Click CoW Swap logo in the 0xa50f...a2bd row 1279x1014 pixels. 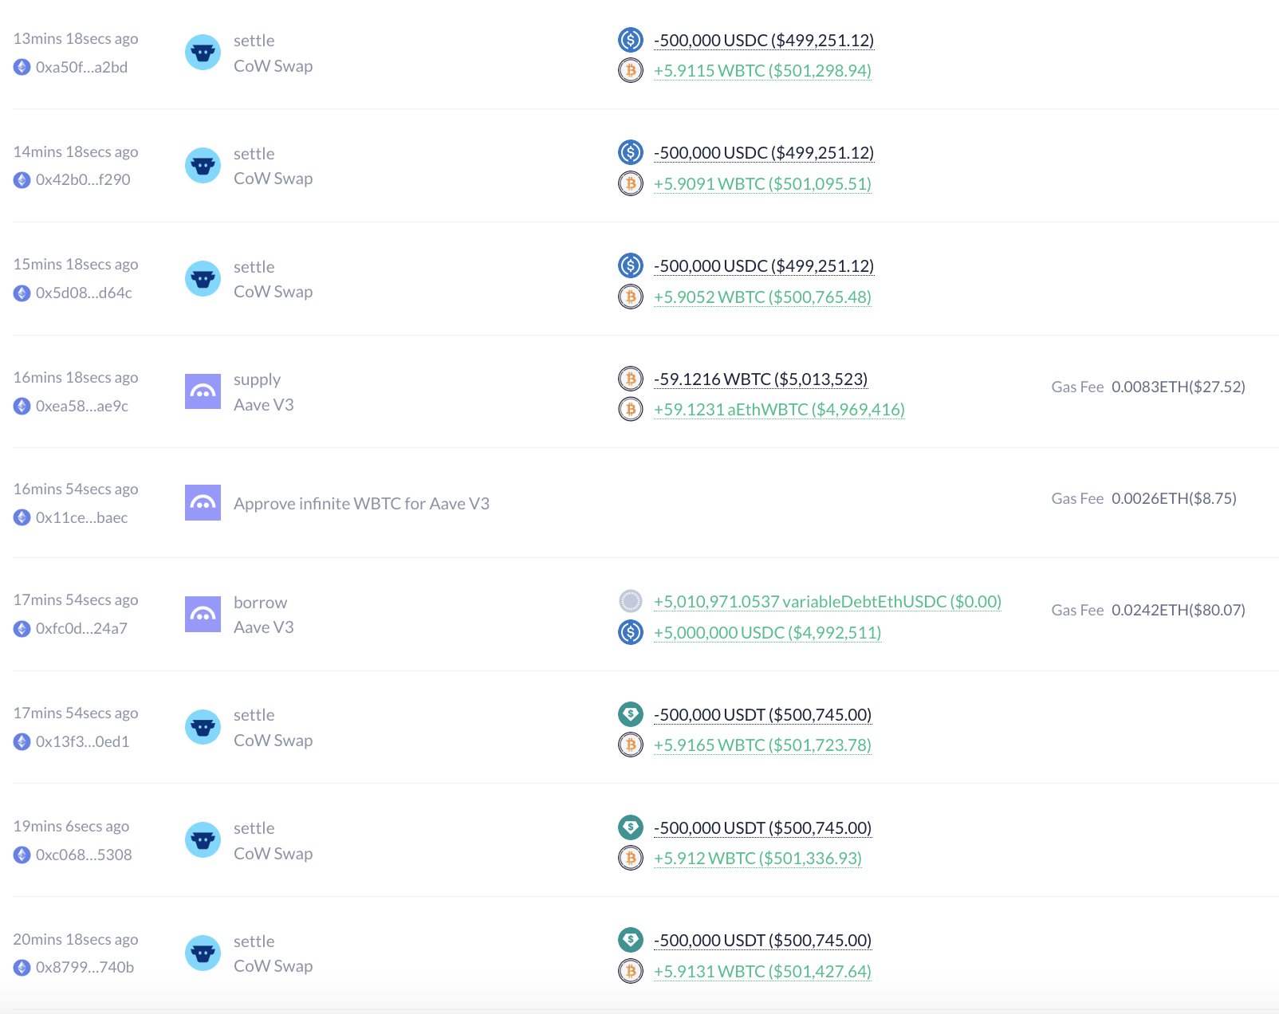pos(203,53)
